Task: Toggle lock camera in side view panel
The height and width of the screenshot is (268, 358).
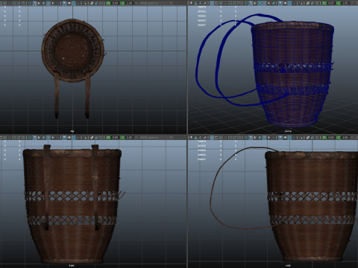Action: point(195,137)
